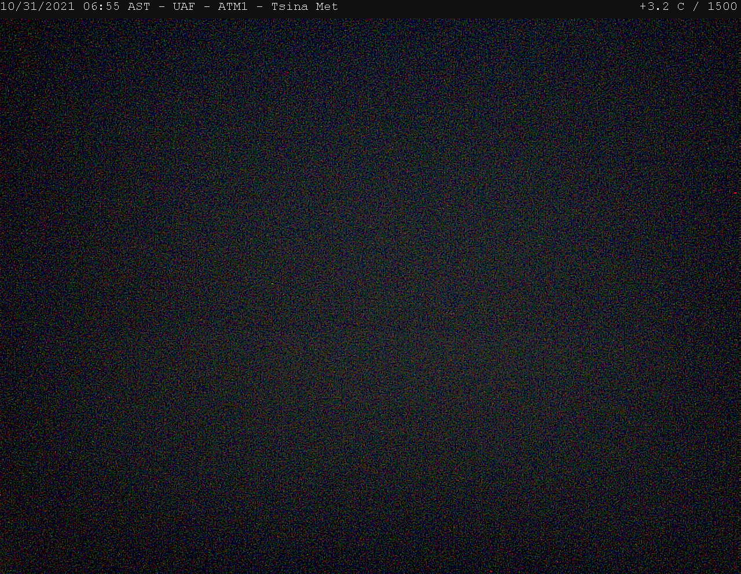Click the Tsina Met station name

(305, 6)
